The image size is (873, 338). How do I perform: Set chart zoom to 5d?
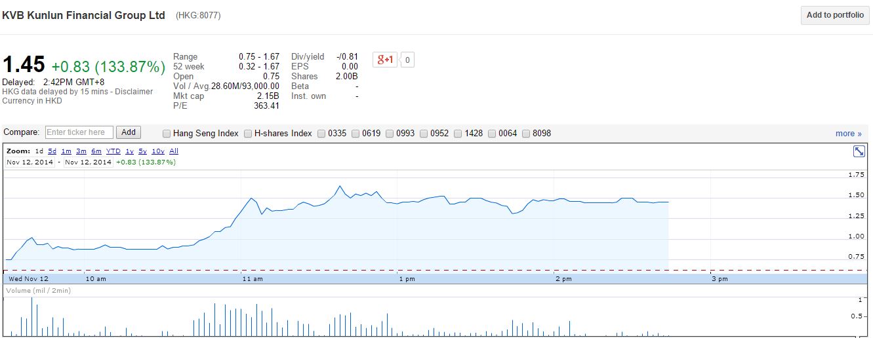(x=52, y=151)
